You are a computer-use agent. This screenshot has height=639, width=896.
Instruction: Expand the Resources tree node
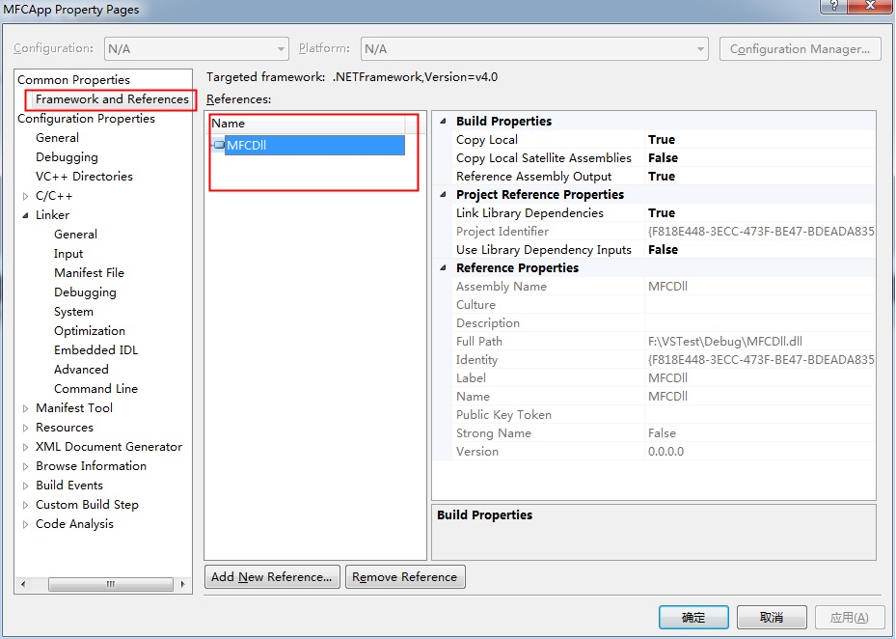(25, 428)
